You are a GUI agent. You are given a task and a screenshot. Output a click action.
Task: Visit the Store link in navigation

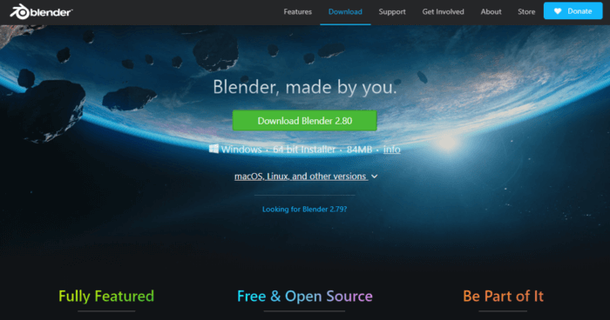click(x=526, y=11)
